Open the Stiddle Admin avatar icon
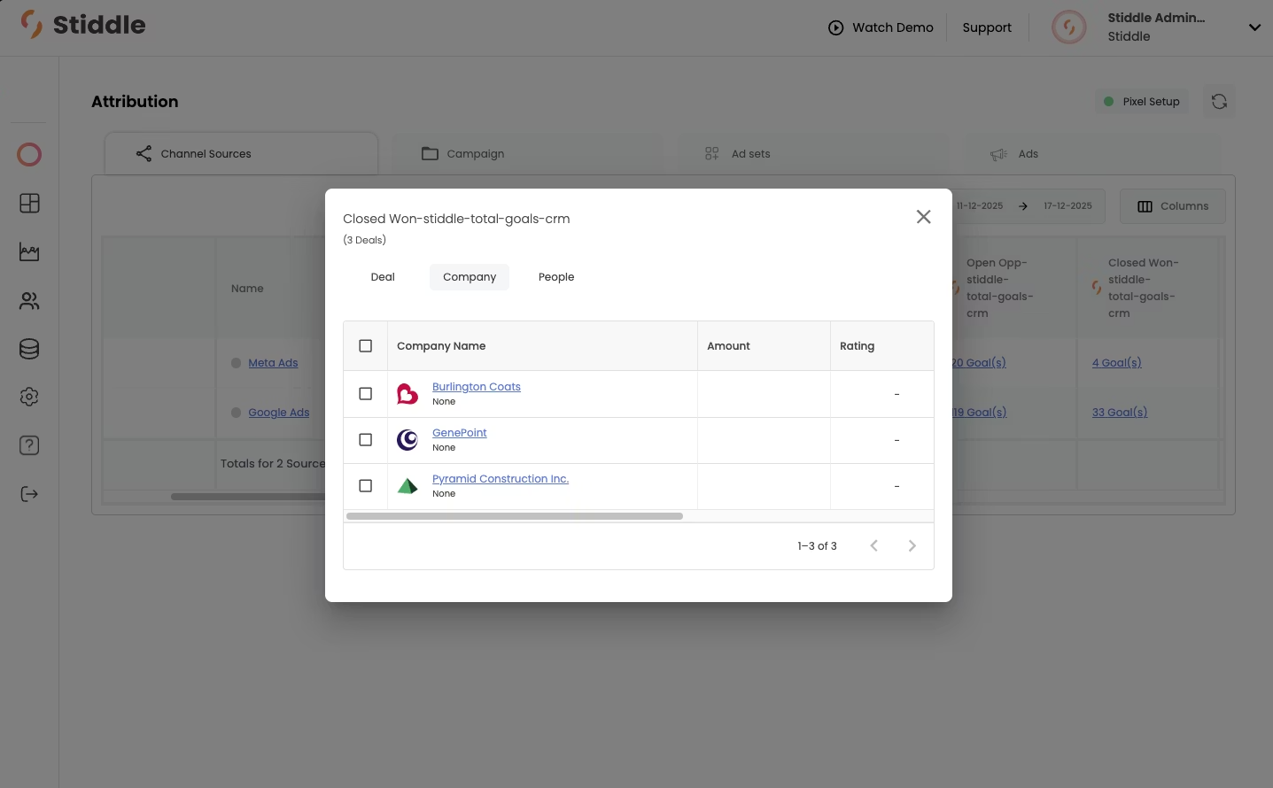Screen dimensions: 1273x788 1068,27
